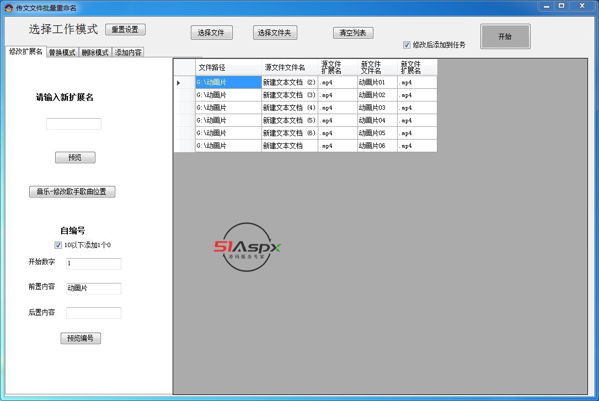The height and width of the screenshot is (401, 599).
Task: Select the 修改扩展名 tab
Action: pyautogui.click(x=25, y=52)
